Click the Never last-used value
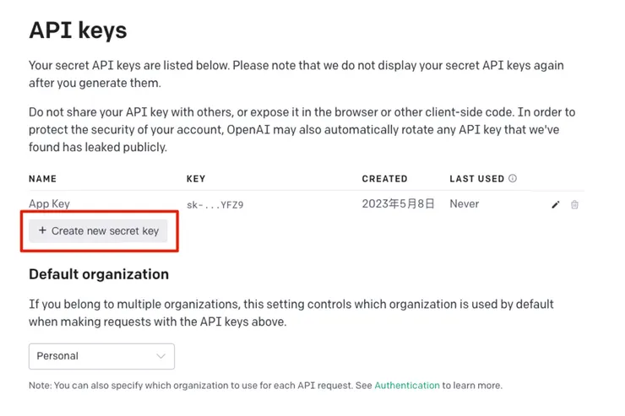This screenshot has height=416, width=625. pos(465,204)
